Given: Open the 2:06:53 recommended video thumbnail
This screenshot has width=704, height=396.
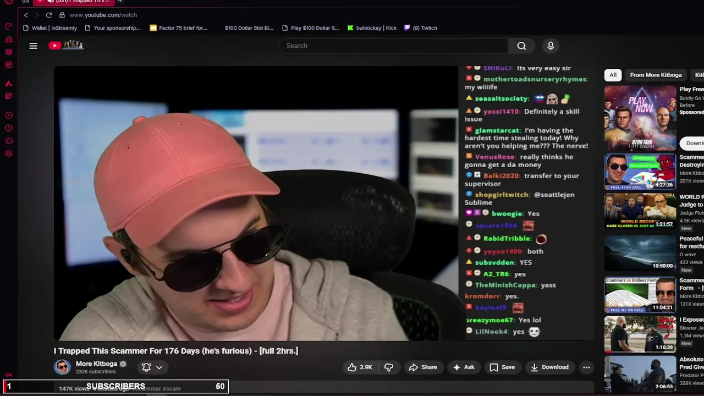Looking at the screenshot, I should pyautogui.click(x=640, y=374).
